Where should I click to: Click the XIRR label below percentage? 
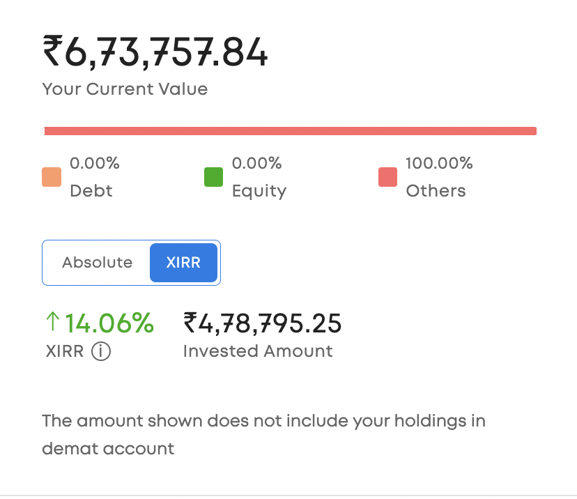pos(65,351)
